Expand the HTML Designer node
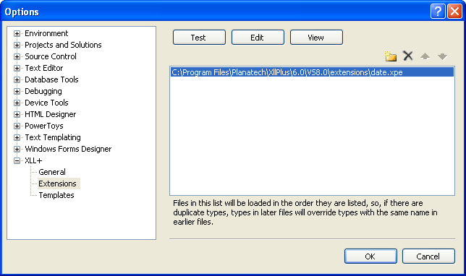 [x=17, y=115]
